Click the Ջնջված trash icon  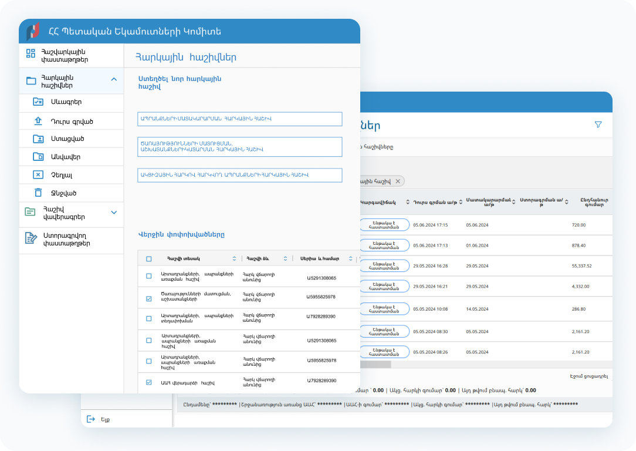click(38, 193)
